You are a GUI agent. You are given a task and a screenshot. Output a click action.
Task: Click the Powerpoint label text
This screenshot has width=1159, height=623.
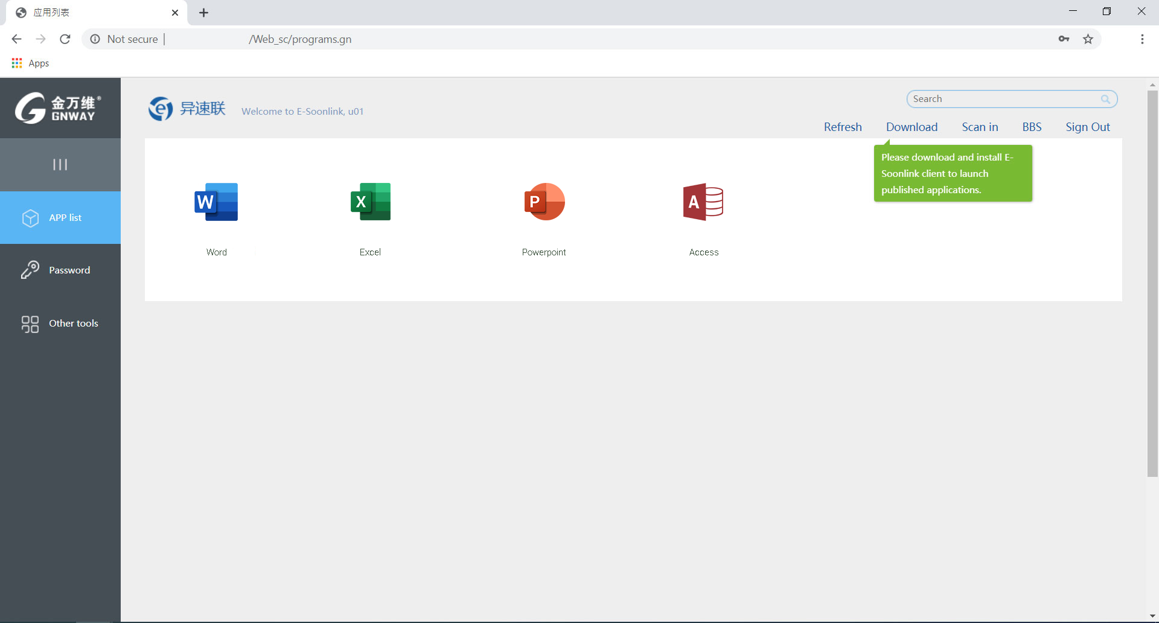pos(544,252)
